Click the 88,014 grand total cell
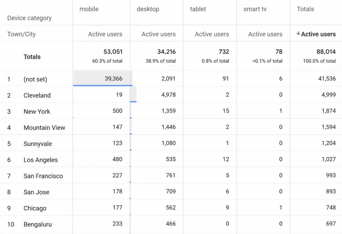The image size is (342, 234). click(326, 52)
